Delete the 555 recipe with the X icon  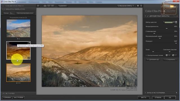8,43
